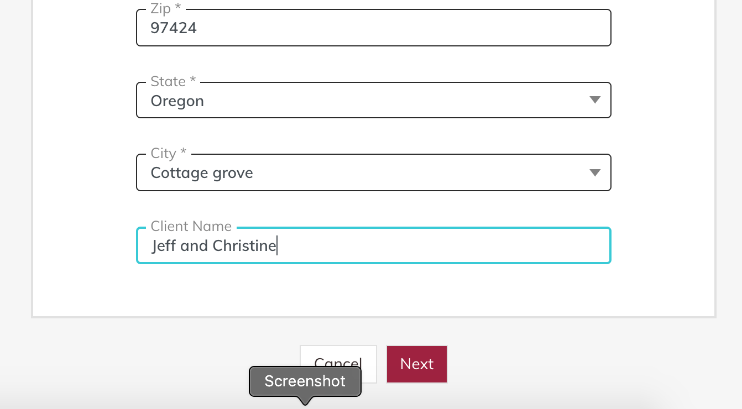This screenshot has width=742, height=409.
Task: Click the required asterisk beside State
Action: pyautogui.click(x=193, y=80)
